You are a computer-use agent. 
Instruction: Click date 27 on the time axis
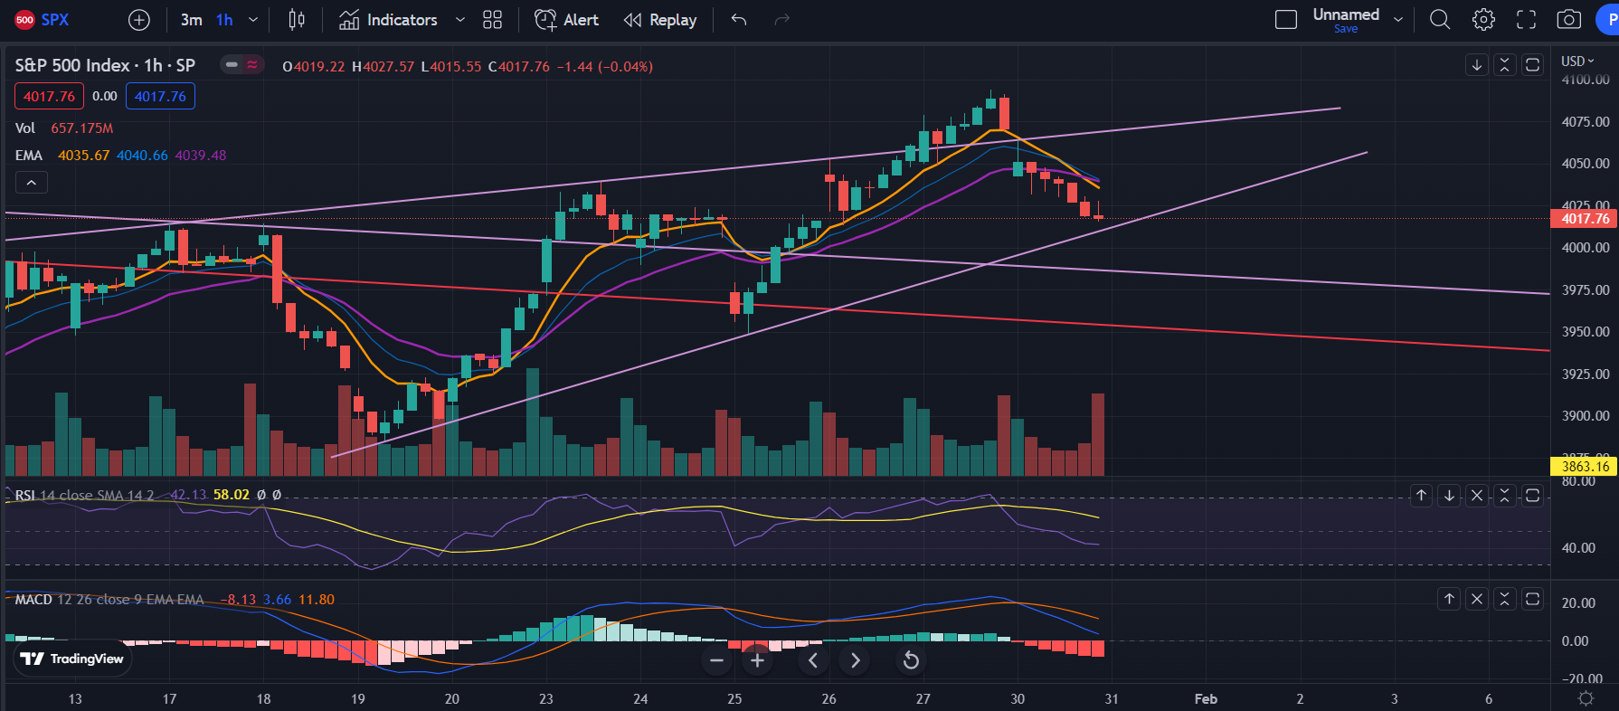click(x=923, y=699)
